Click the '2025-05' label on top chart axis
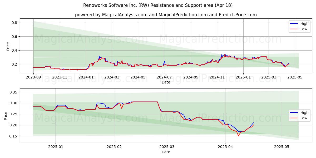Image resolution: width=316 pixels, height=158 pixels. point(295,77)
